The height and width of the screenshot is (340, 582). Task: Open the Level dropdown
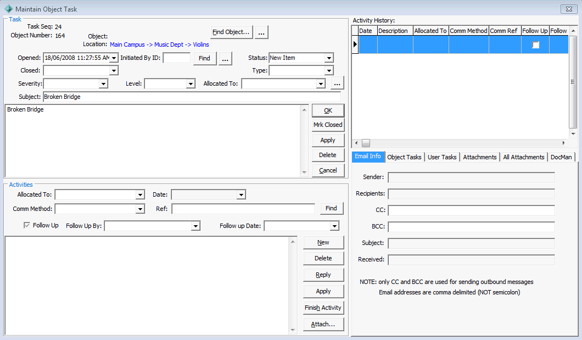(x=191, y=84)
